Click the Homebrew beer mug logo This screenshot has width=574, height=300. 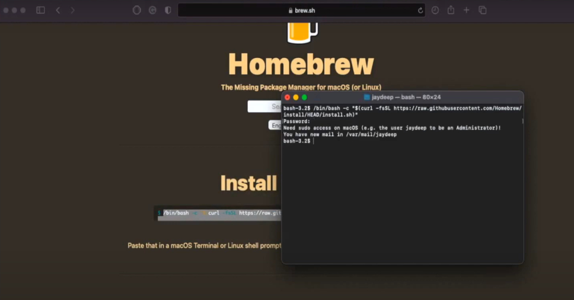(302, 33)
